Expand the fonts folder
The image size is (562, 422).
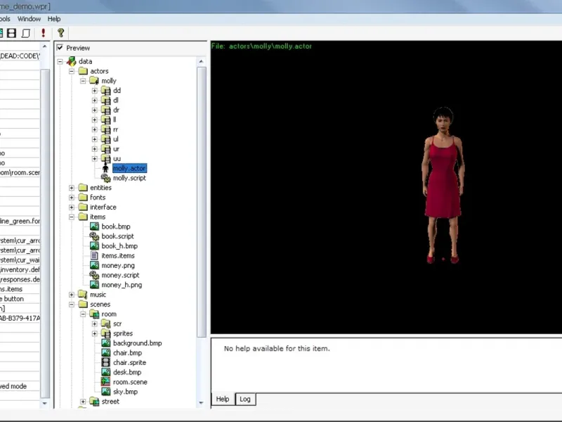[72, 198]
